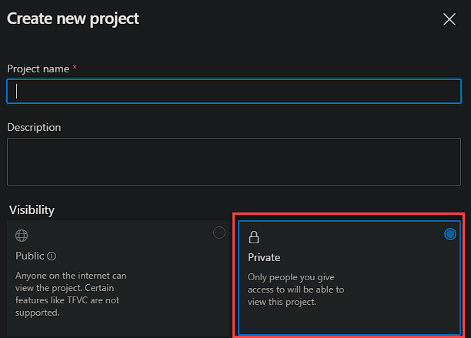
Task: Click the lock icon for Private
Action: click(253, 238)
